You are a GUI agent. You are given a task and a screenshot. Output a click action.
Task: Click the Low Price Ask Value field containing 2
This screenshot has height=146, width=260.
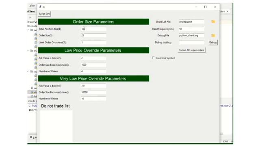(93, 58)
